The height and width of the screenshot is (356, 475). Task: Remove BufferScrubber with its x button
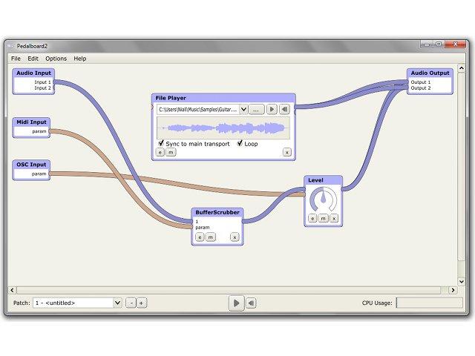[x=235, y=237]
